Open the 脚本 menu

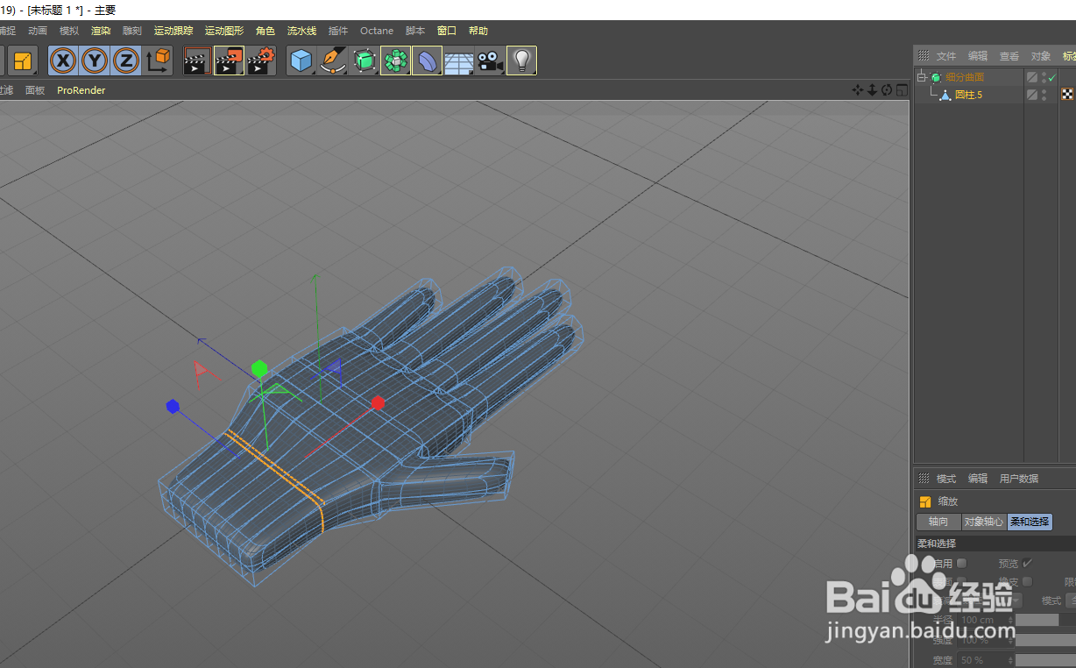pyautogui.click(x=415, y=31)
